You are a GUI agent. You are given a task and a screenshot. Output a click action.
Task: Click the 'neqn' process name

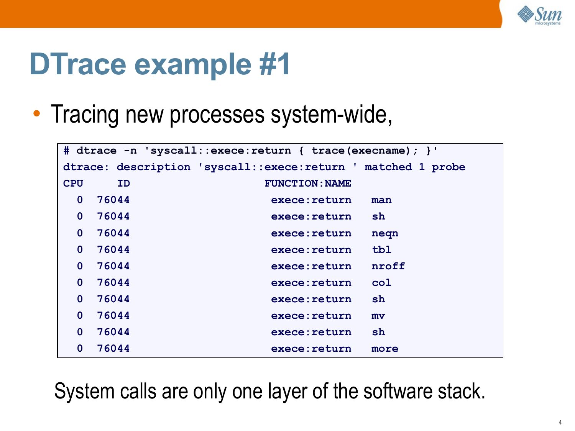coord(384,233)
